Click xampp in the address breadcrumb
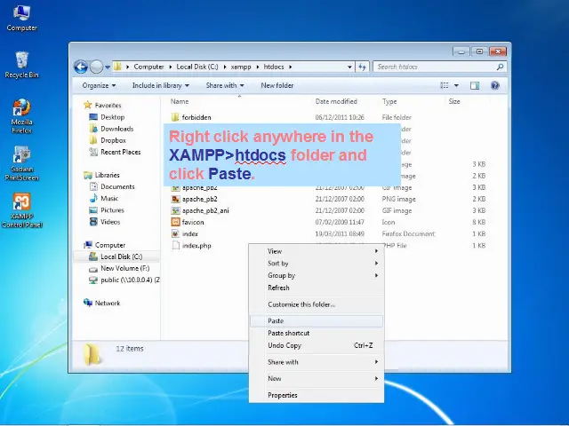Screen dimensions: 569x426 (x=241, y=67)
